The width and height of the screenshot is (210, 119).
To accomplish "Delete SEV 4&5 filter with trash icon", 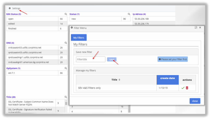I will pyautogui.click(x=187, y=88).
